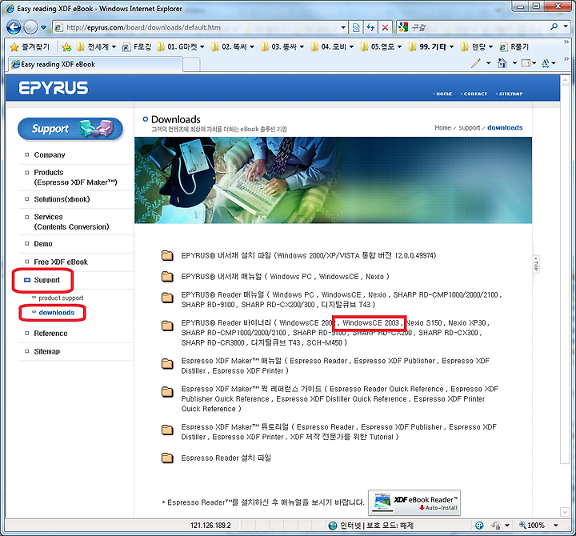Click Home in the breadcrumb
The height and width of the screenshot is (536, 576).
pyautogui.click(x=442, y=128)
